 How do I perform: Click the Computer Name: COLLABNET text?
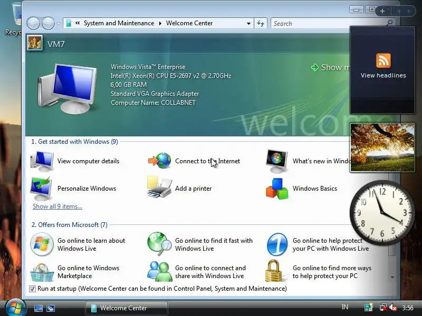tap(153, 103)
